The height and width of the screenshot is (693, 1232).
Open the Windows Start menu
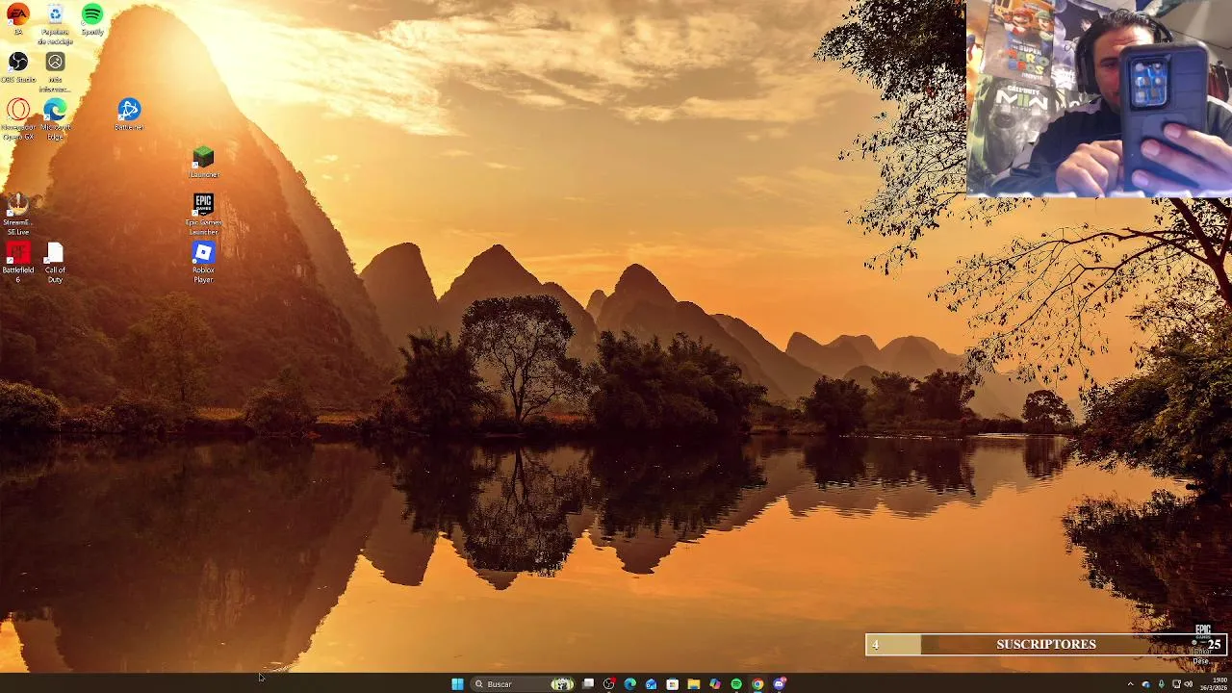(x=457, y=684)
